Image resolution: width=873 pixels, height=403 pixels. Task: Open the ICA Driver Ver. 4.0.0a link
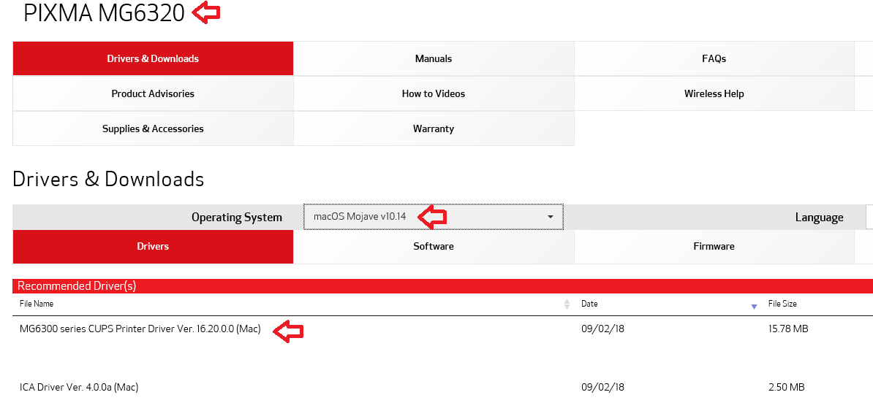click(x=79, y=387)
